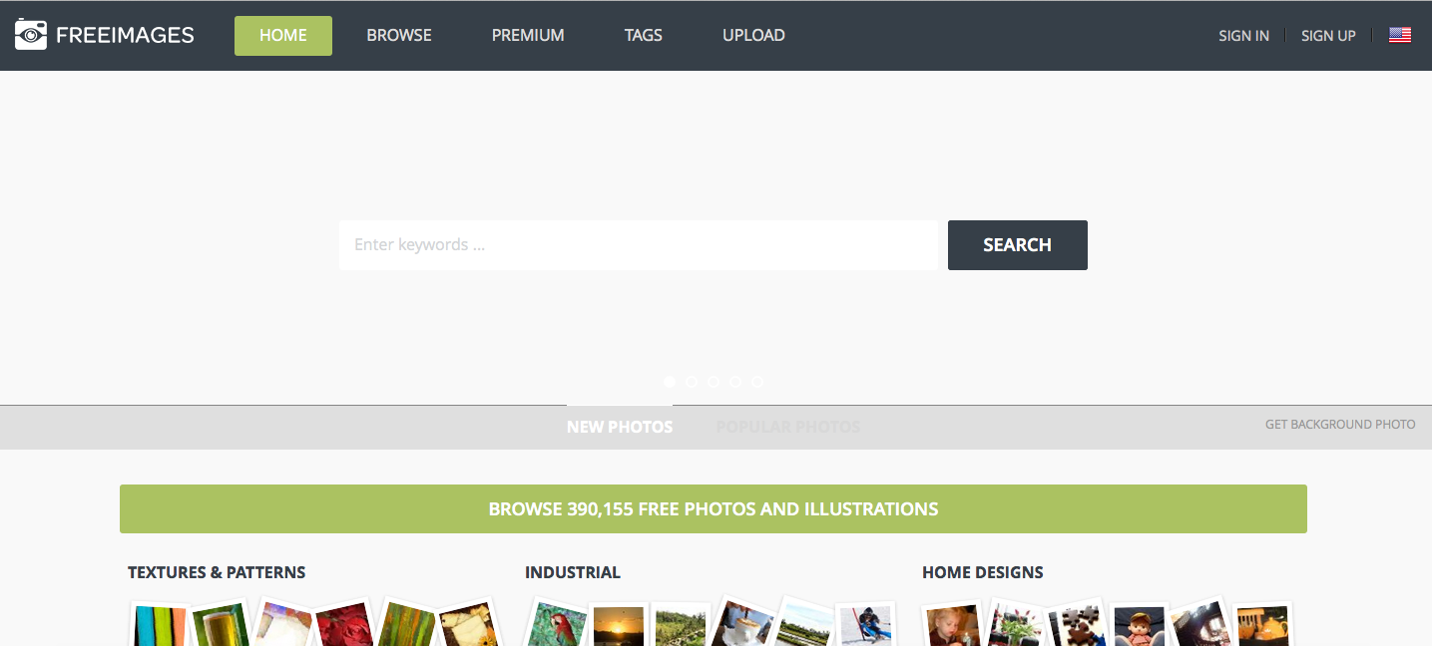Open the Upload page
The image size is (1432, 646).
tap(753, 35)
